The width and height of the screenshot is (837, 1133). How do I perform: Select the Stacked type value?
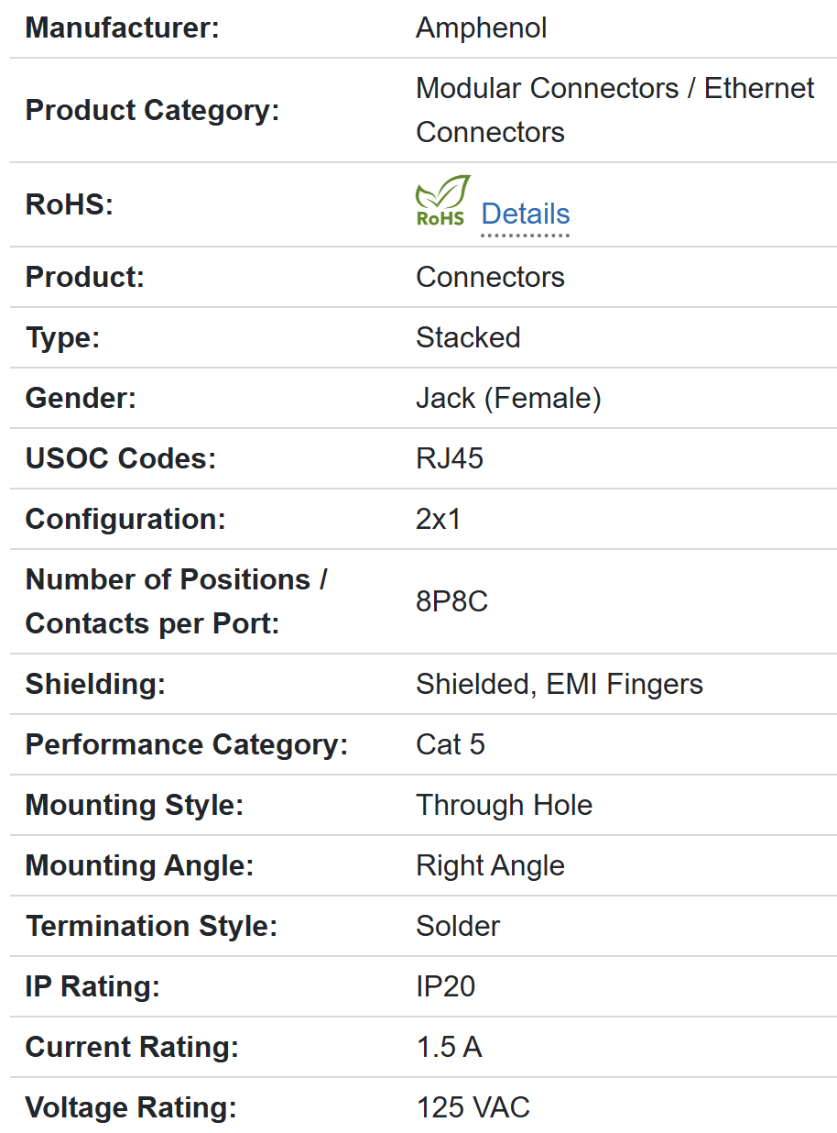[468, 337]
